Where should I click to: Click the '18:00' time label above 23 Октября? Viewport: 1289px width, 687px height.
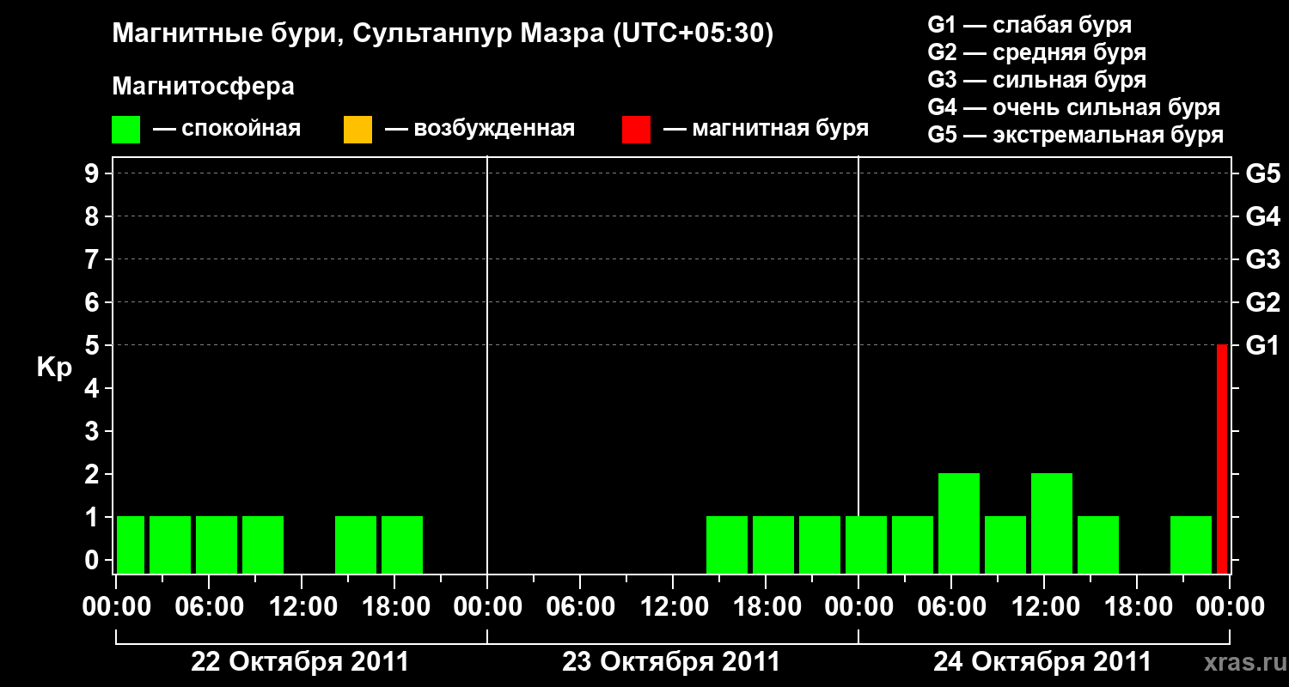point(766,607)
